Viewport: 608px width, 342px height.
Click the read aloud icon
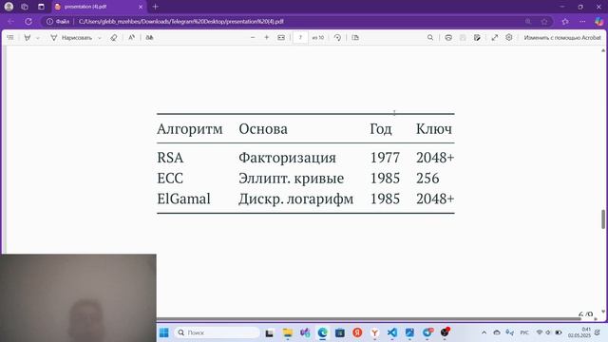[x=131, y=38]
